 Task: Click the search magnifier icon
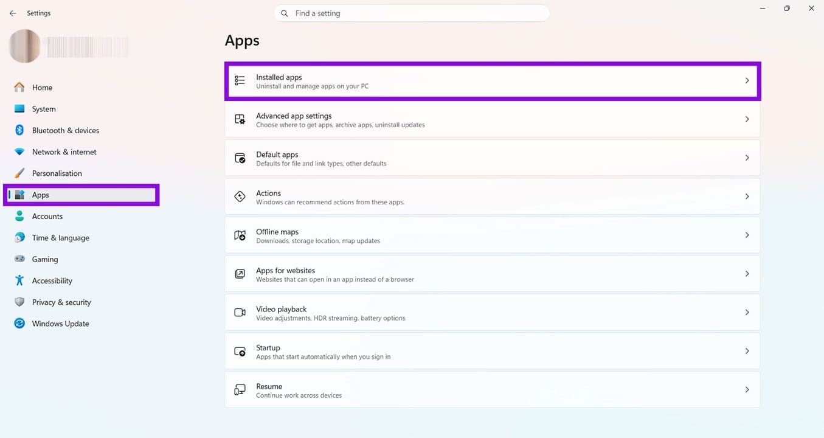(x=285, y=13)
